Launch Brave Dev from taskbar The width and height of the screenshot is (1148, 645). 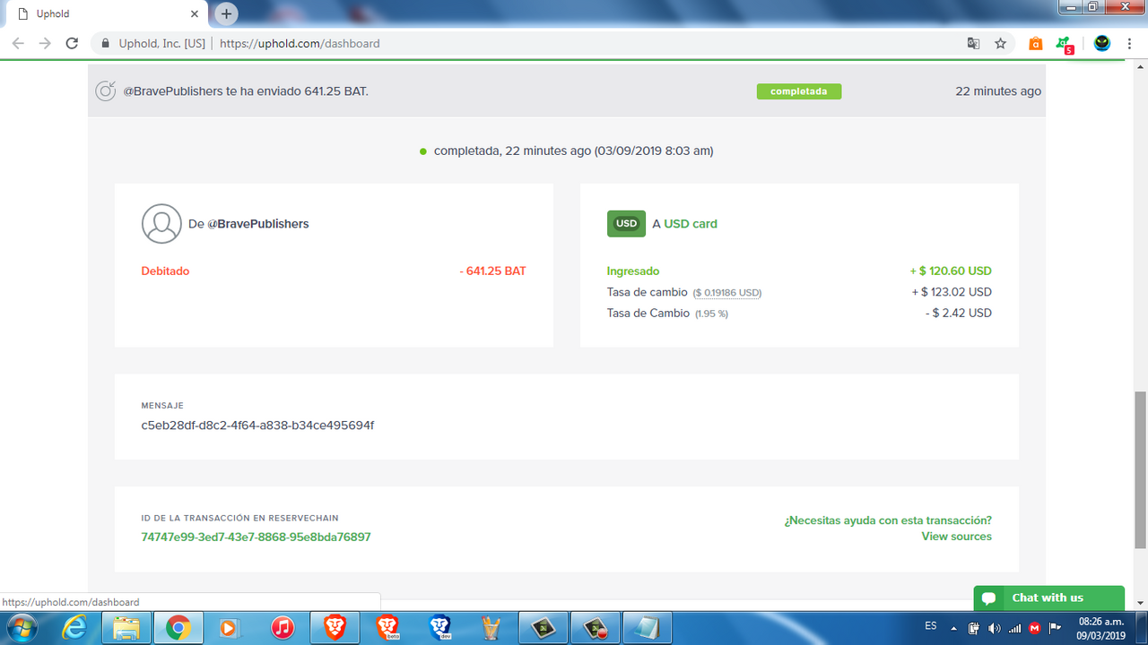[x=439, y=628]
